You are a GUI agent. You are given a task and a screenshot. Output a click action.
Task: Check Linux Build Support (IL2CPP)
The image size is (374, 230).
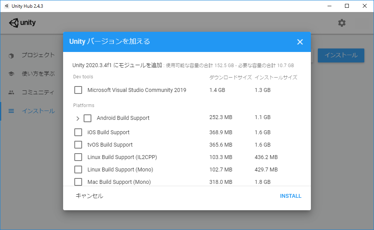78,157
